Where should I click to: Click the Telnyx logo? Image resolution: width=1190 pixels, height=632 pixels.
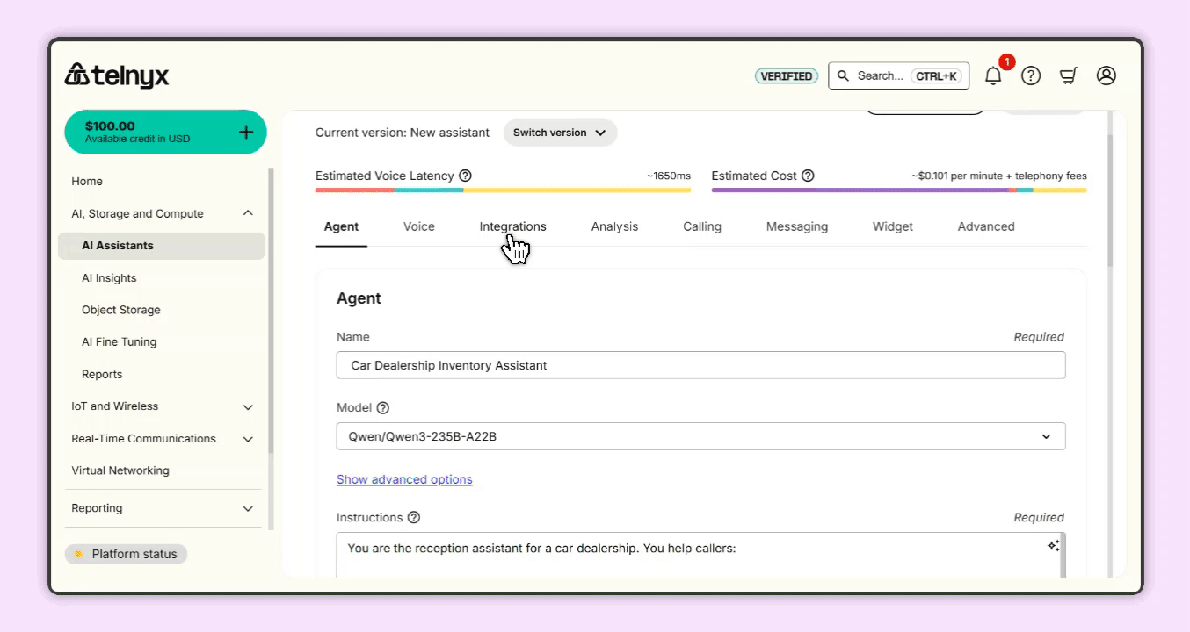tap(117, 75)
